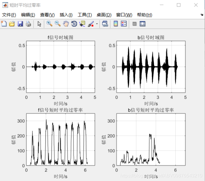This screenshot has width=205, height=181.
Task: Maximize the 短时平均过零率 window
Action: click(x=179, y=5)
